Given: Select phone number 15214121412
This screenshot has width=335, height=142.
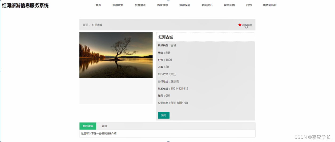Looking at the screenshot, I should tap(179, 89).
